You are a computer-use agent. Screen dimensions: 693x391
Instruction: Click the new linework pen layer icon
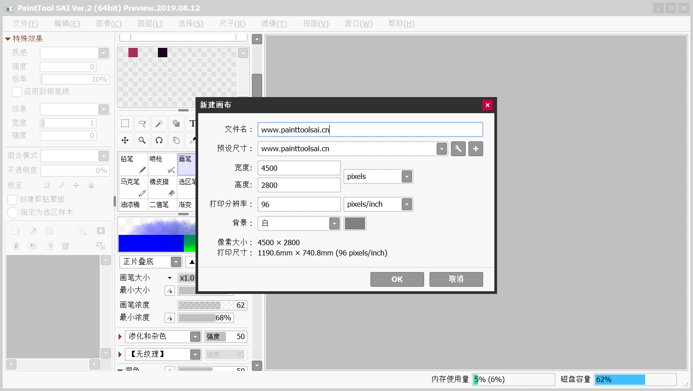point(33,231)
